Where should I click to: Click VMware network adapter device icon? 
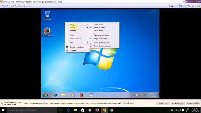pos(181,6)
